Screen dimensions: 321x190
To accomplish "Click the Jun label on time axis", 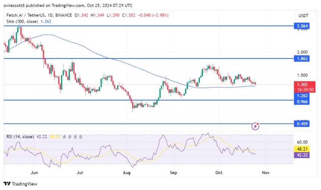I will click(x=34, y=173).
